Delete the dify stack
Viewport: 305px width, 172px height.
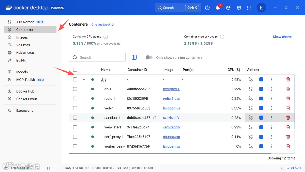pos(288,79)
